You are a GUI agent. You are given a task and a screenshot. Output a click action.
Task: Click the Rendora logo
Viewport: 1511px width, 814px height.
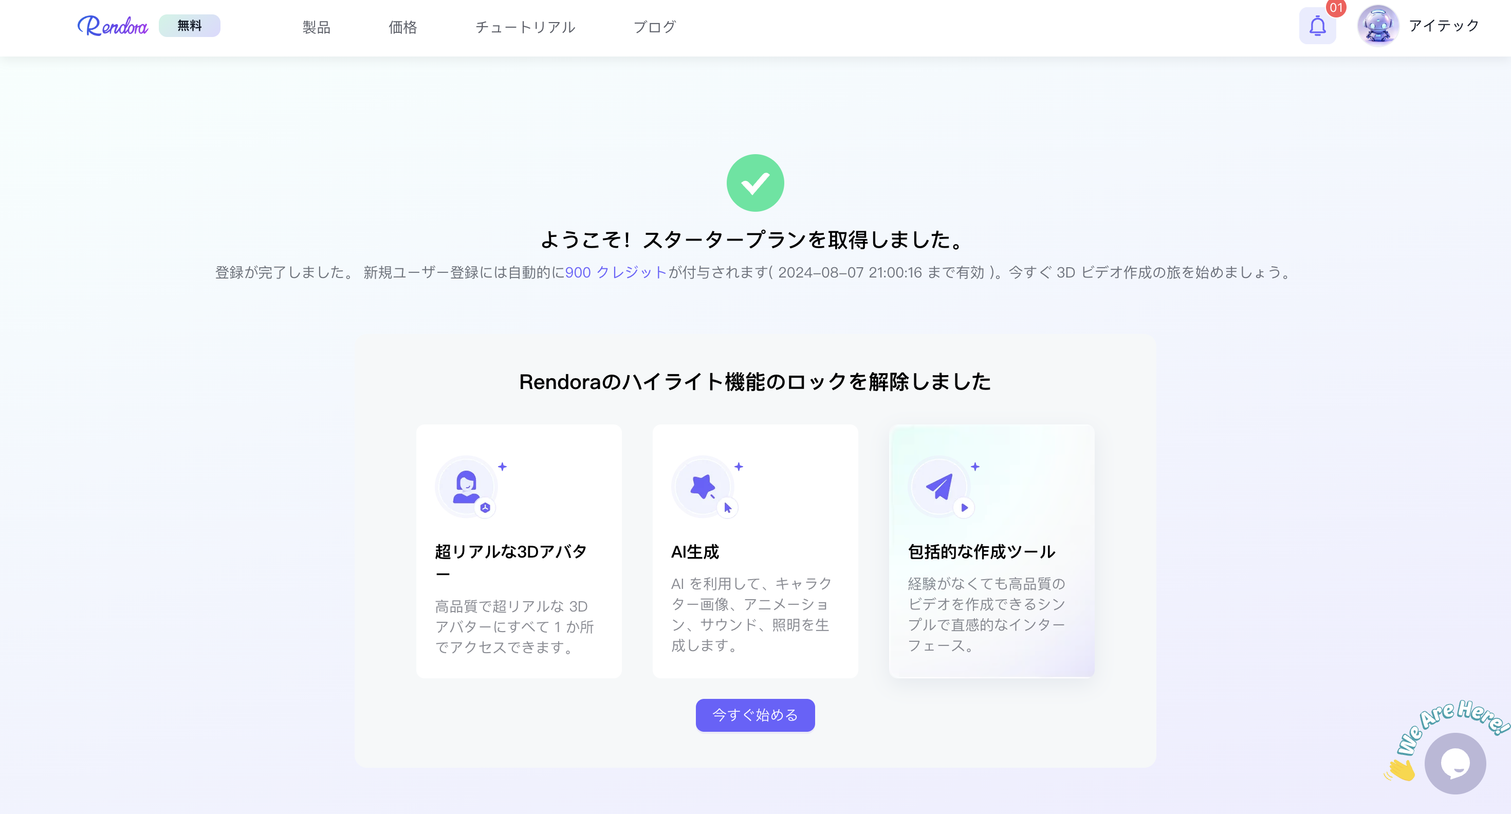pyautogui.click(x=113, y=26)
